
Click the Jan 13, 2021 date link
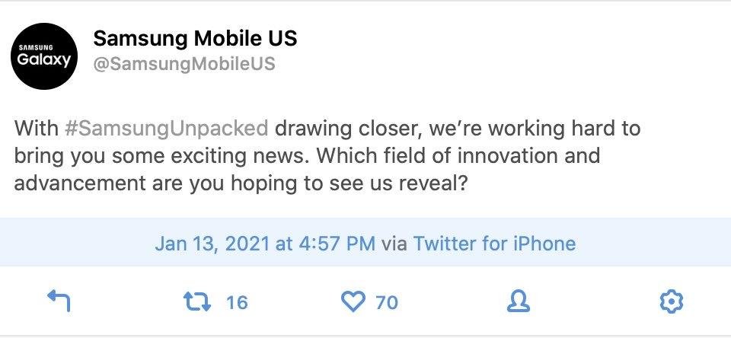point(212,244)
